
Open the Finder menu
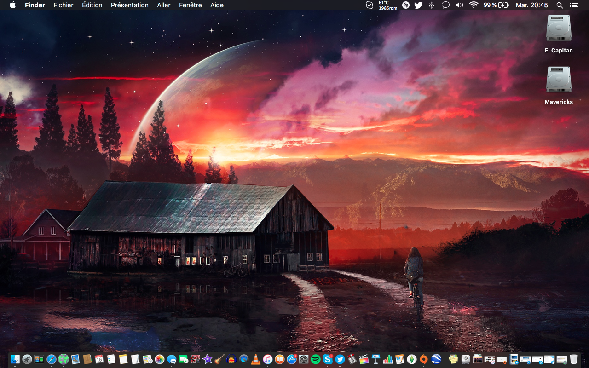35,5
